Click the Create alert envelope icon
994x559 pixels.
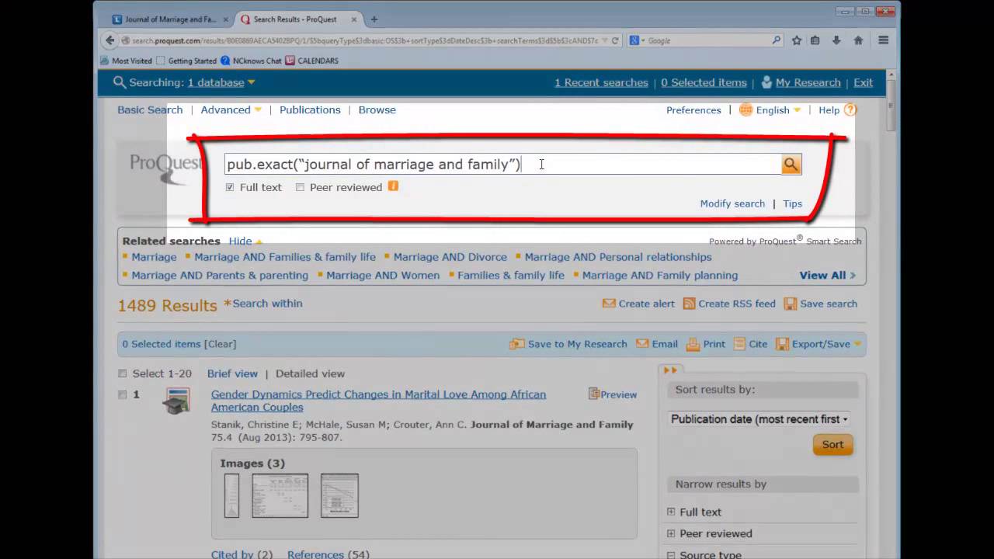pos(609,304)
